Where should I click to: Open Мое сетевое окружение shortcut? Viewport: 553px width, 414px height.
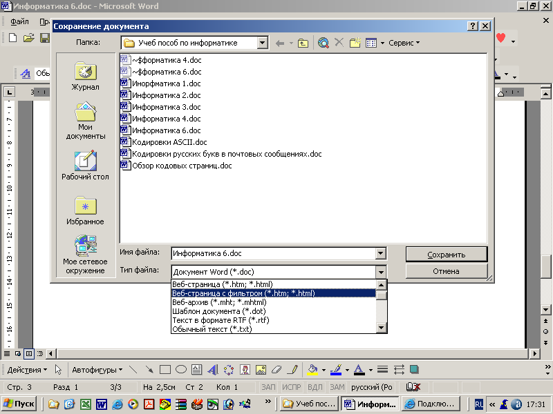point(85,255)
